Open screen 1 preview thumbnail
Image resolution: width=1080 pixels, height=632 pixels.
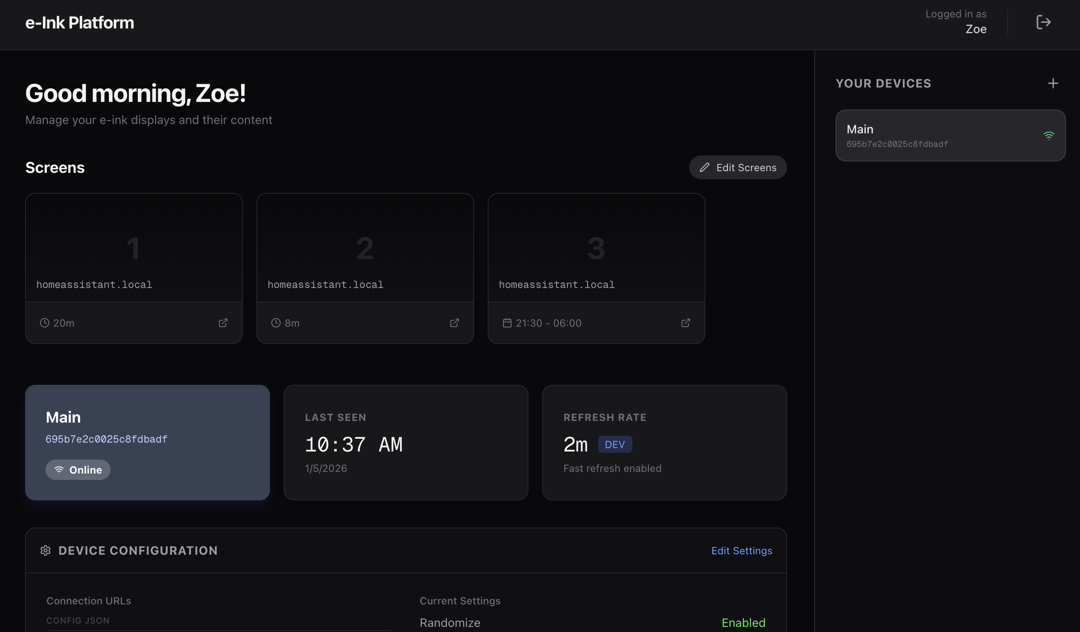click(x=134, y=248)
